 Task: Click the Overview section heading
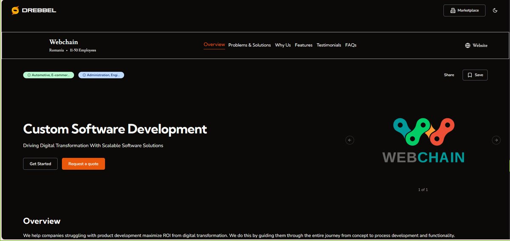(x=42, y=221)
